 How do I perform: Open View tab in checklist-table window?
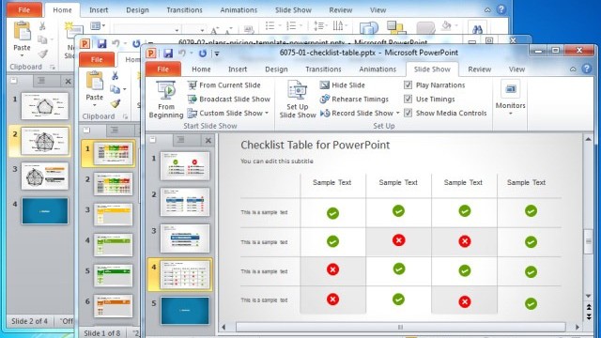tap(516, 69)
